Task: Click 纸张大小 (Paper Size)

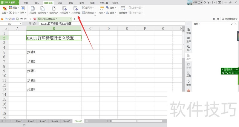Action: [x=54, y=10]
